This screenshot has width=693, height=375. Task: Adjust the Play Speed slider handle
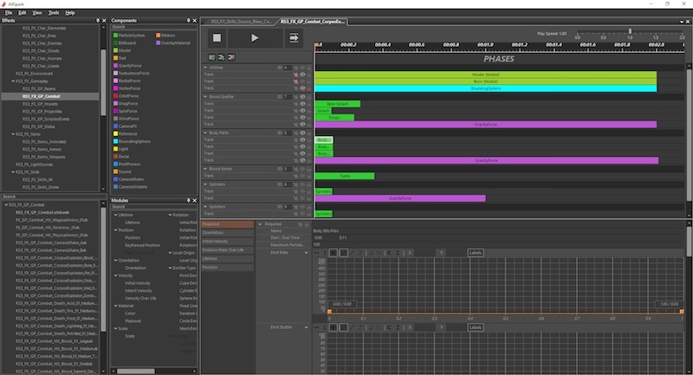(630, 31)
